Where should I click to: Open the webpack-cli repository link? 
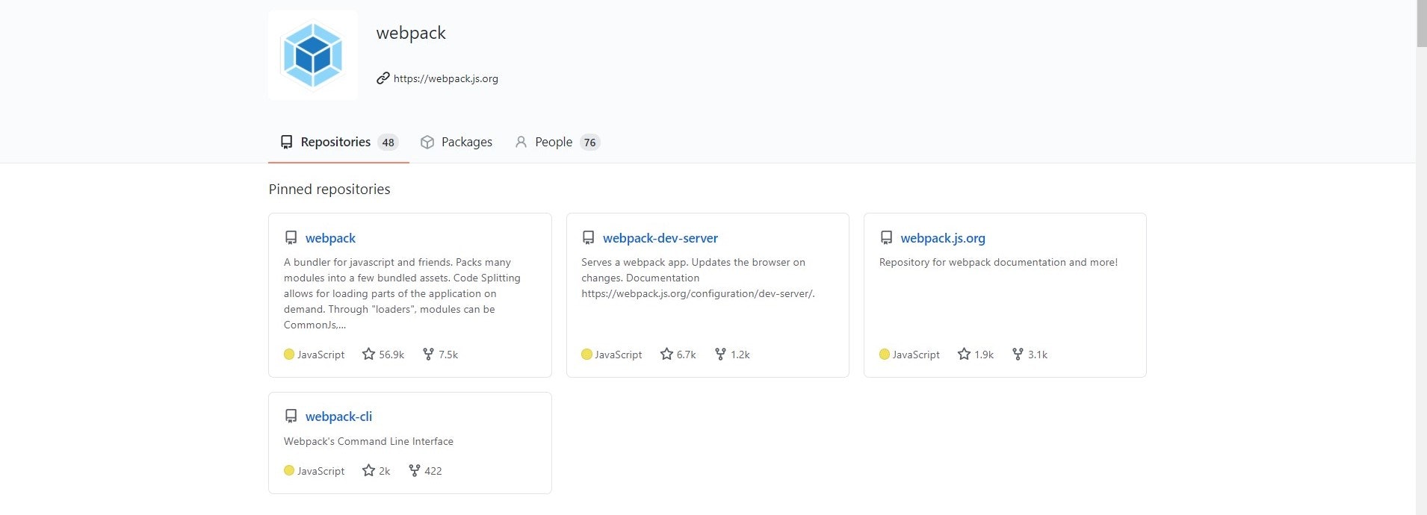(338, 416)
